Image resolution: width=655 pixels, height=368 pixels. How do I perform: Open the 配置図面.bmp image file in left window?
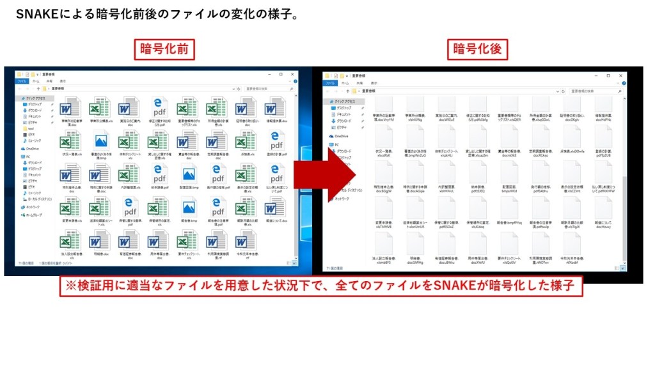point(189,174)
